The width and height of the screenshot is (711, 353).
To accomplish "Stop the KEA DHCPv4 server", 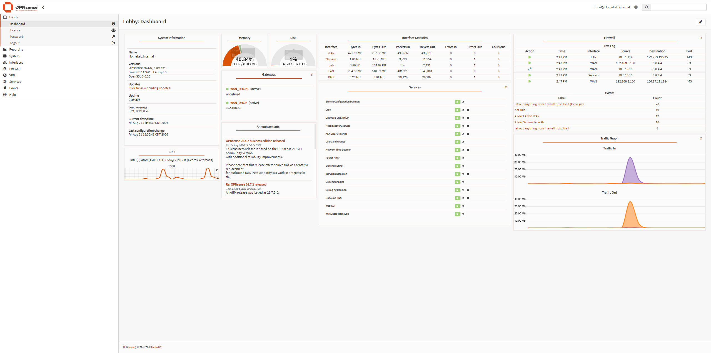I will coord(468,134).
